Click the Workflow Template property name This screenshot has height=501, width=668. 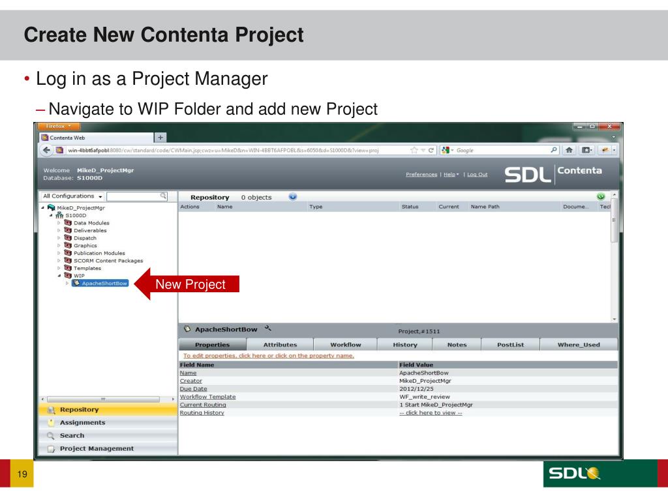pyautogui.click(x=208, y=397)
